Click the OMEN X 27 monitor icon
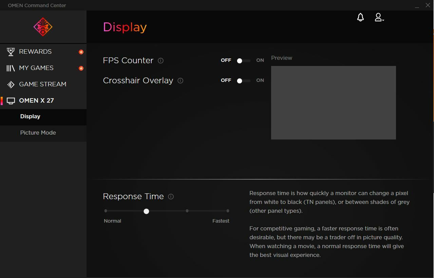434x278 pixels. [11, 101]
